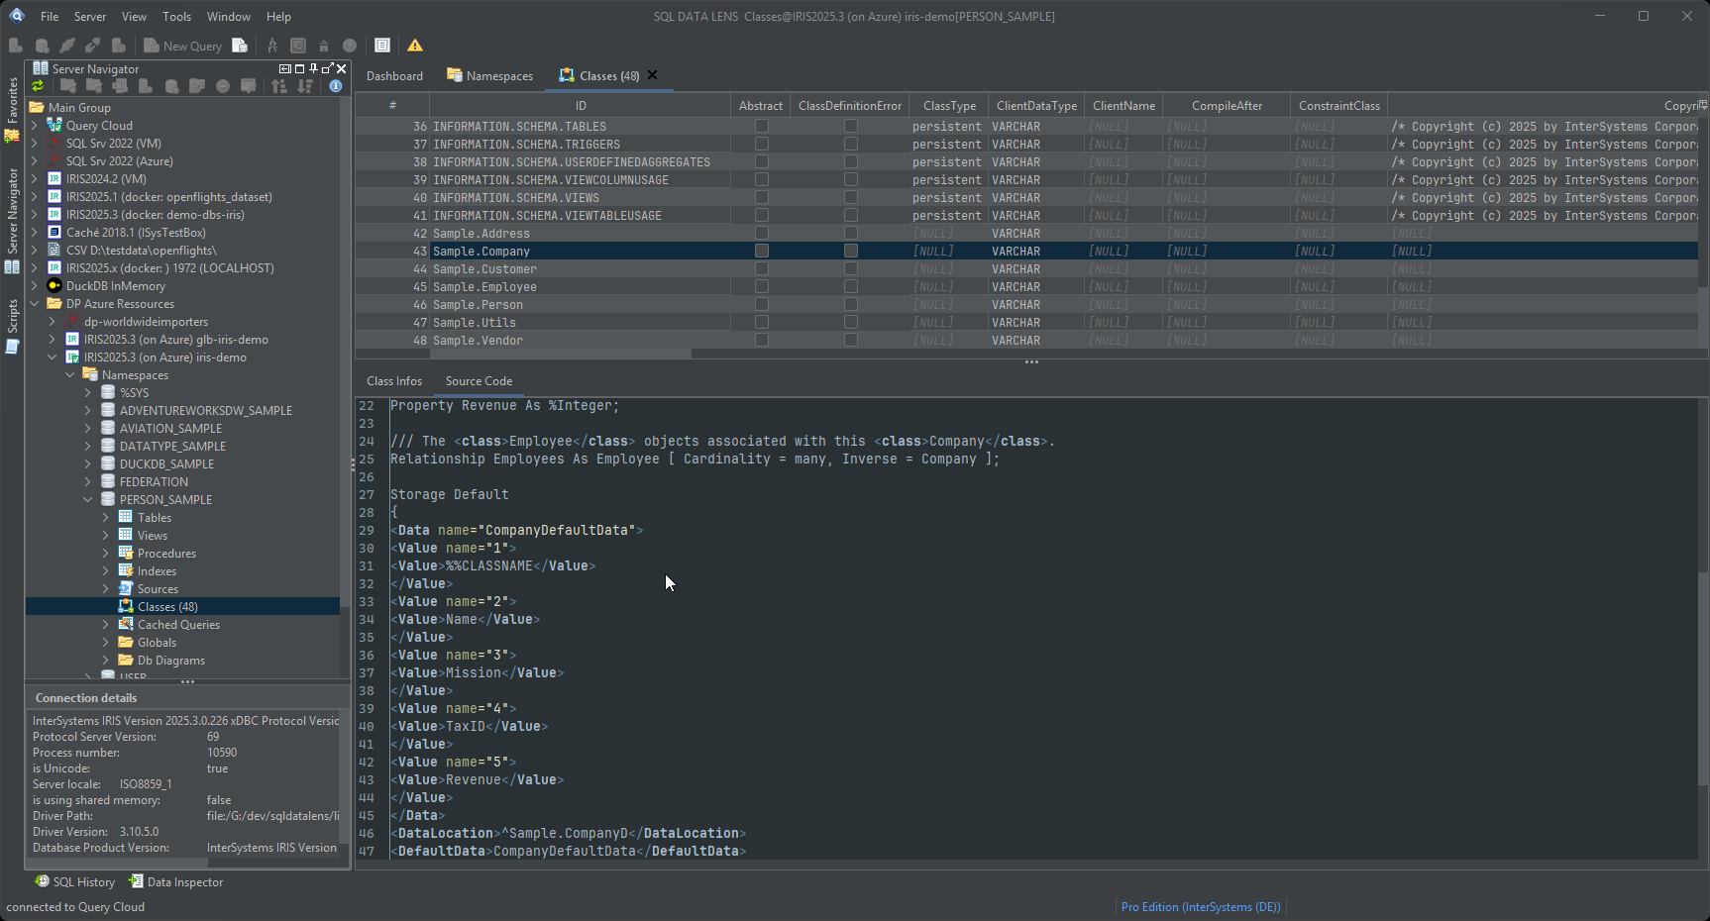Open query file icon right of New Query

[x=240, y=46]
